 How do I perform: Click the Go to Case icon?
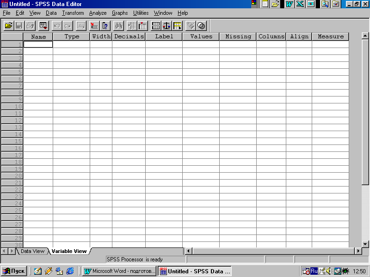point(94,26)
